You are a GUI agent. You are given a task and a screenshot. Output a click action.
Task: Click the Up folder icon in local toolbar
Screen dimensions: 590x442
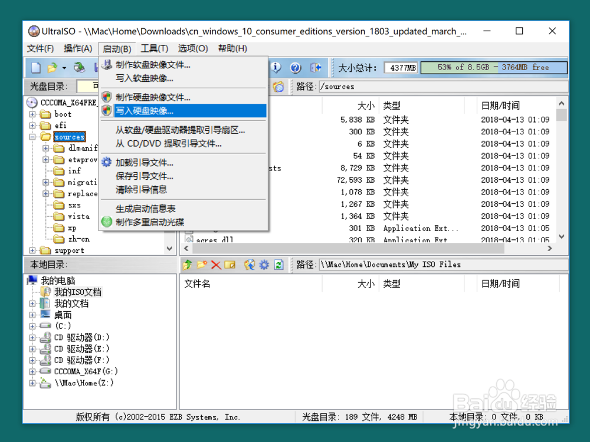tap(188, 265)
